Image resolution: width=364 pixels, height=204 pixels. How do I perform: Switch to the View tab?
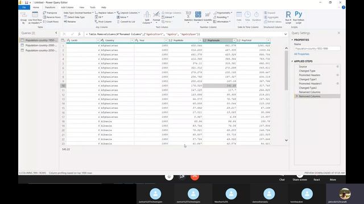coord(82,7)
